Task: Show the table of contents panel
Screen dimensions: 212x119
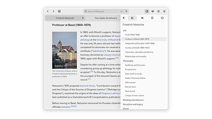Action: (132, 18)
